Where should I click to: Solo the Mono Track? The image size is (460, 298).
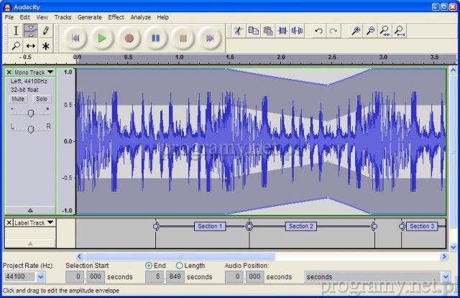coord(41,98)
